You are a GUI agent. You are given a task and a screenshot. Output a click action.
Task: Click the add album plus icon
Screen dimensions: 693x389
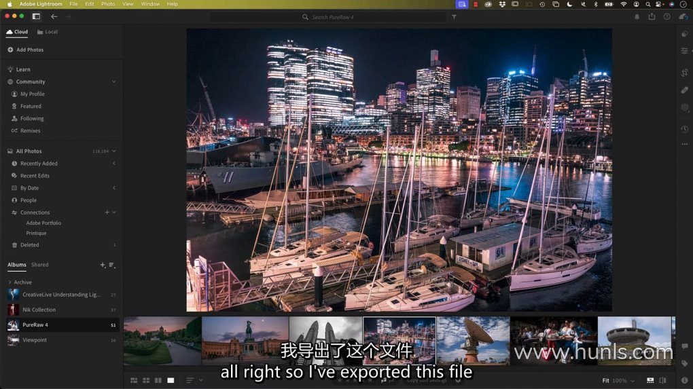click(103, 265)
